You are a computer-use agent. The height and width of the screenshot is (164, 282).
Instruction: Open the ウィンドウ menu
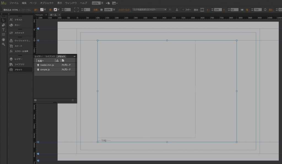pyautogui.click(x=71, y=3)
